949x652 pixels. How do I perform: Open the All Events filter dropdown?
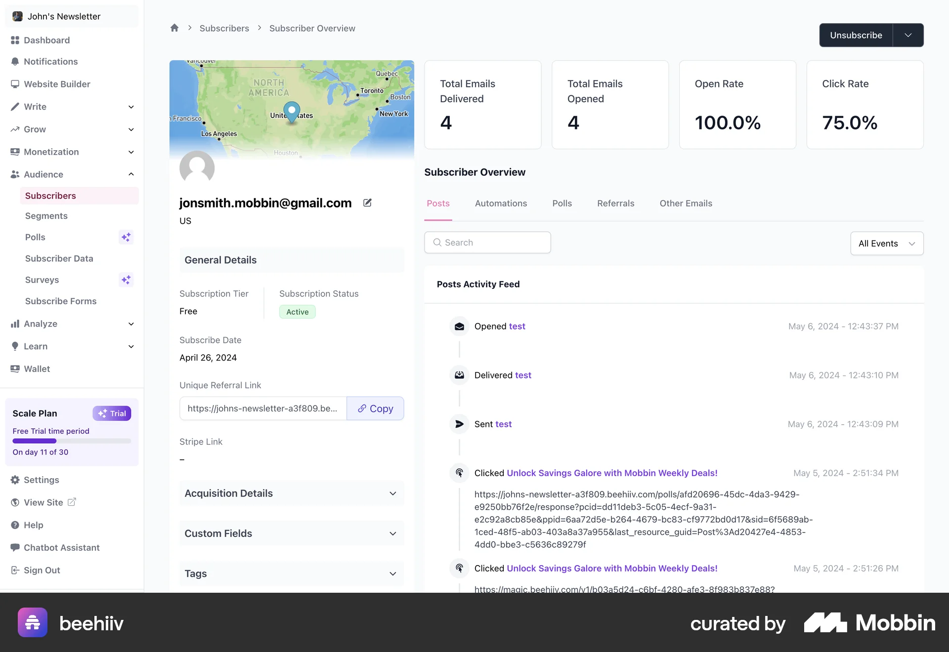pos(886,243)
